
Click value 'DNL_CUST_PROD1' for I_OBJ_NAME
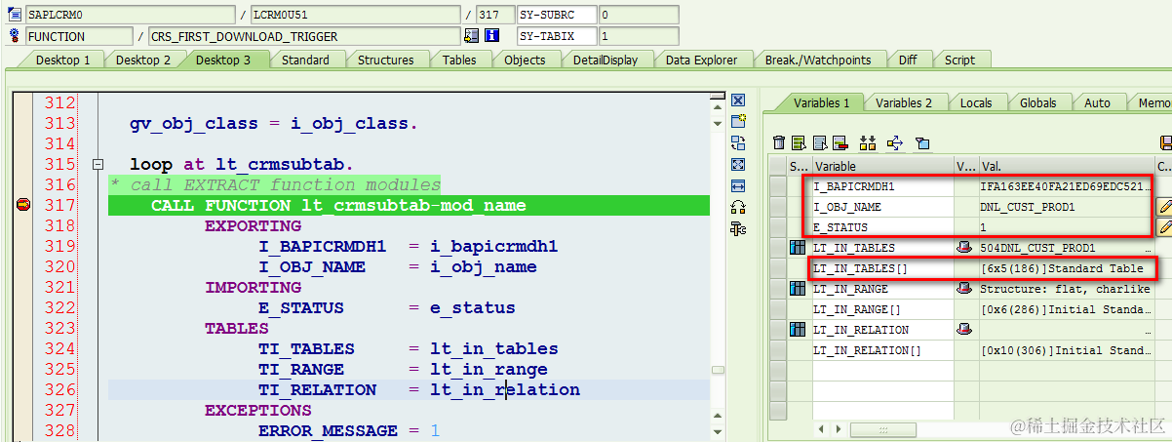tap(1027, 207)
